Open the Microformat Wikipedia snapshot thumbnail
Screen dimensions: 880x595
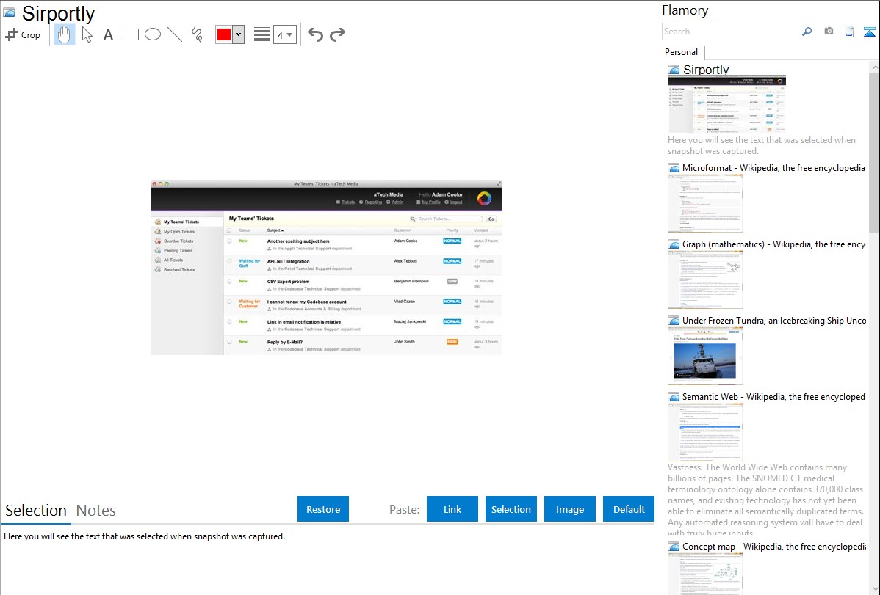coord(705,203)
